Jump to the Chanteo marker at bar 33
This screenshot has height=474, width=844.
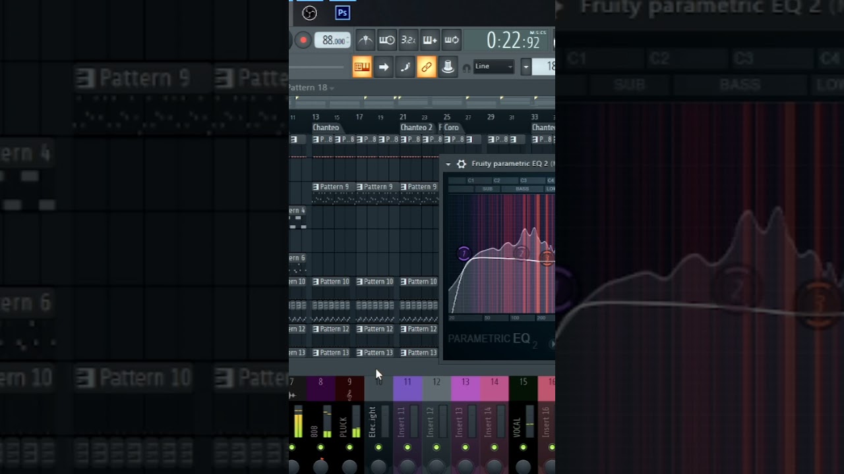543,128
